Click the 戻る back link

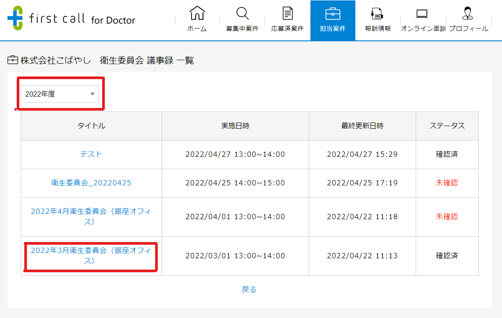tap(249, 289)
